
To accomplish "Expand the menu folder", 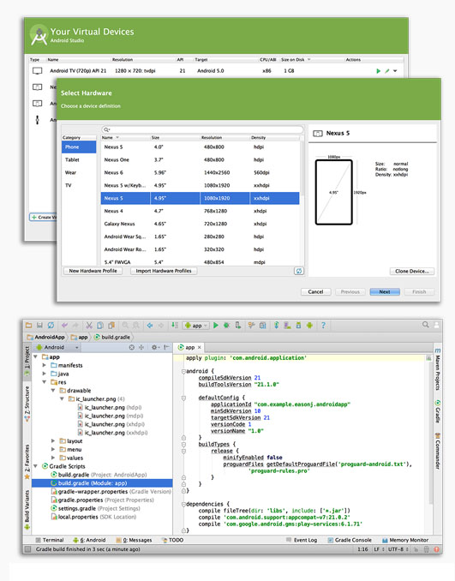I will 53,449.
